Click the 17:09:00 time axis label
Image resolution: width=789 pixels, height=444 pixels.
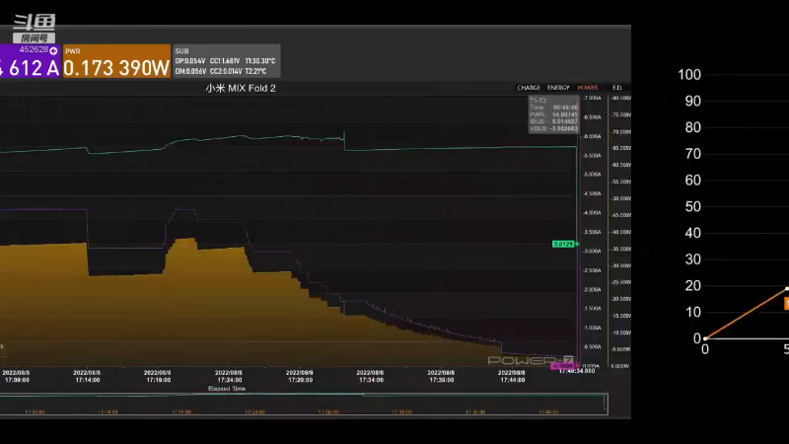pos(16,377)
